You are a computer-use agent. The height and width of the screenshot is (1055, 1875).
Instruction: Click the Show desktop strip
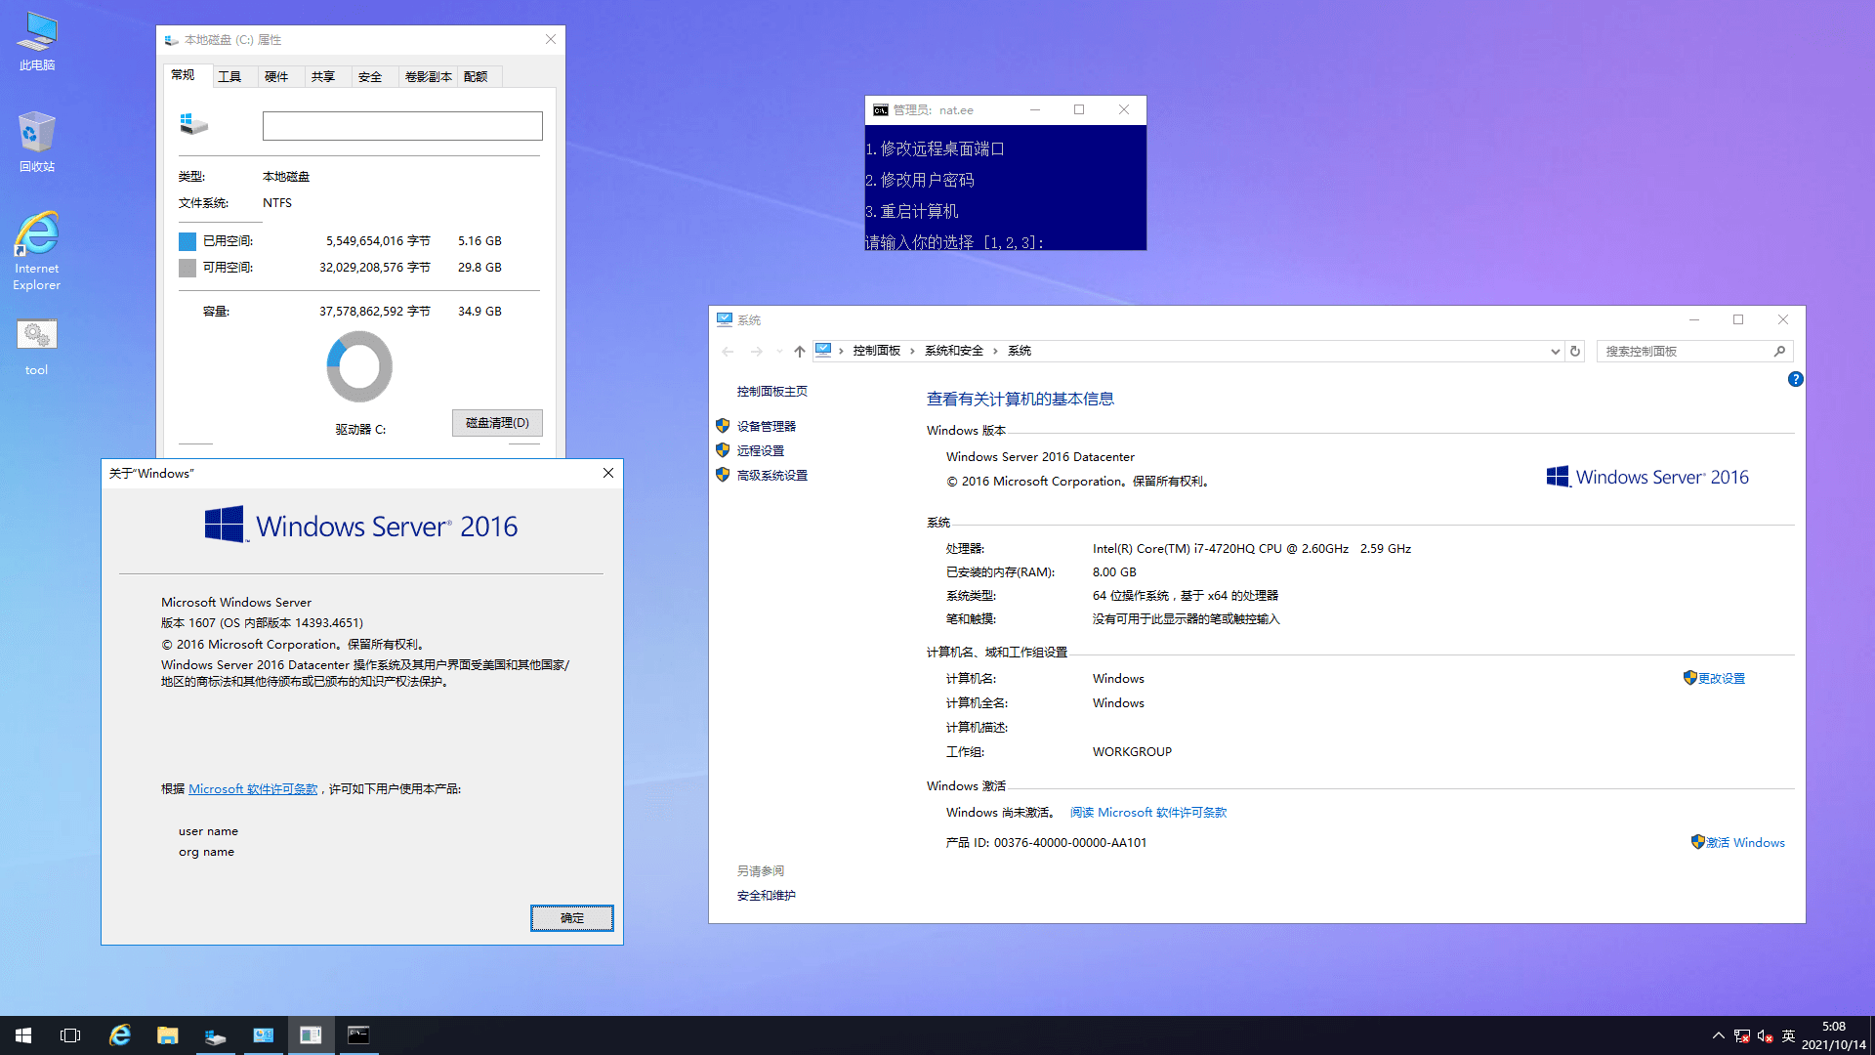point(1872,1035)
